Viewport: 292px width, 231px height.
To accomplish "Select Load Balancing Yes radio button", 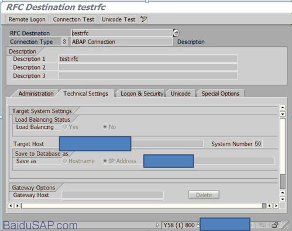I will pyautogui.click(x=64, y=127).
